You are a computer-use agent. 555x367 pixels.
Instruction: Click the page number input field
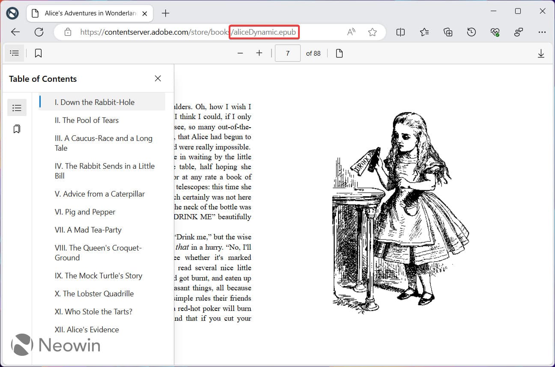pyautogui.click(x=287, y=53)
